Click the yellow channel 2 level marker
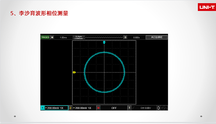Viewport: 216px width, 124px height. point(74,72)
